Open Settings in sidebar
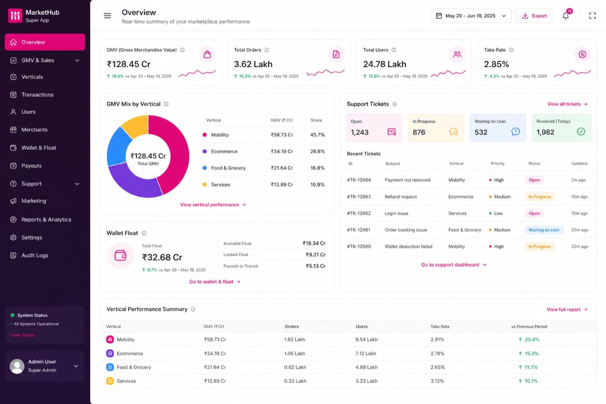 point(45,237)
